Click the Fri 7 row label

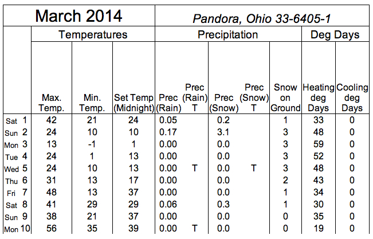coord(17,193)
